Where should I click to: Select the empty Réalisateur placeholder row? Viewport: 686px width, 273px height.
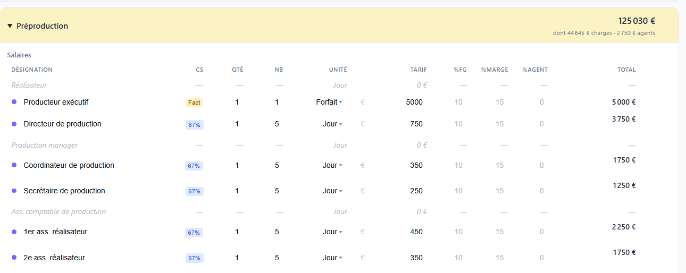point(30,85)
